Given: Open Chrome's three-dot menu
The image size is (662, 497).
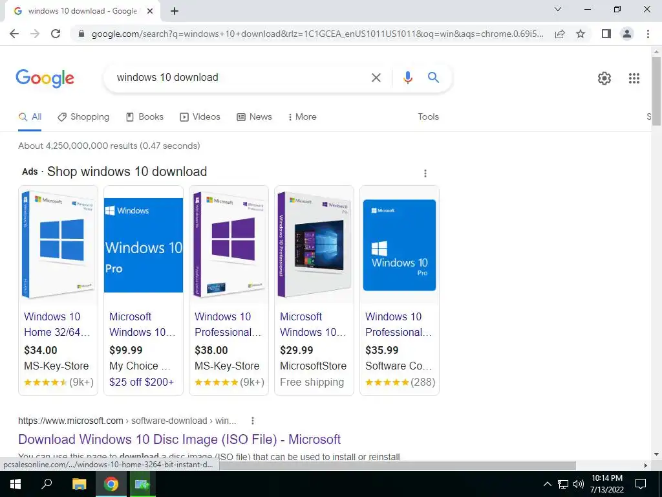Looking at the screenshot, I should (648, 34).
